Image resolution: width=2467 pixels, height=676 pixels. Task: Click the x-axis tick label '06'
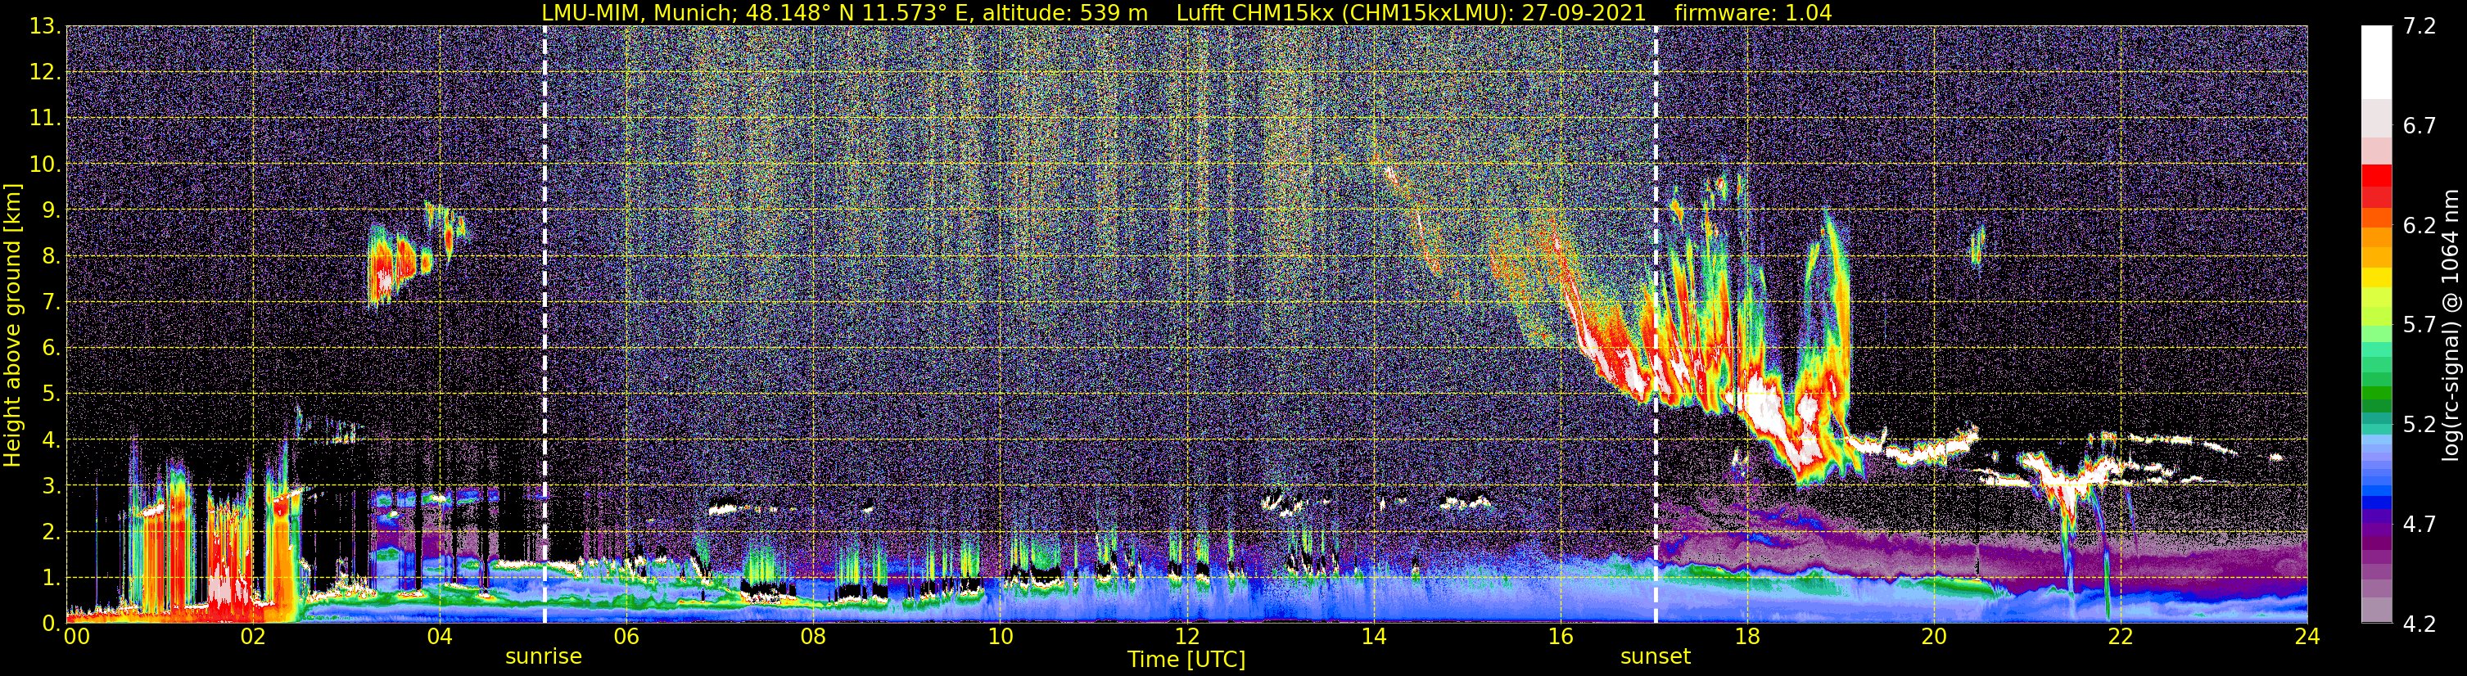click(626, 638)
